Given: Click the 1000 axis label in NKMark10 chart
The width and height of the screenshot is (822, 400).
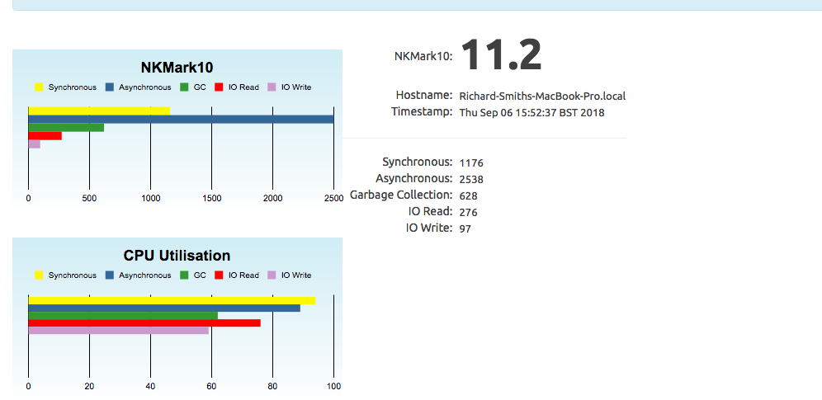Looking at the screenshot, I should (x=150, y=199).
